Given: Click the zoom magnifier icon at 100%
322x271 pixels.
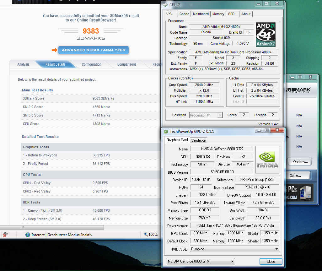Looking at the screenshot, I should pyautogui.click(x=146, y=235).
